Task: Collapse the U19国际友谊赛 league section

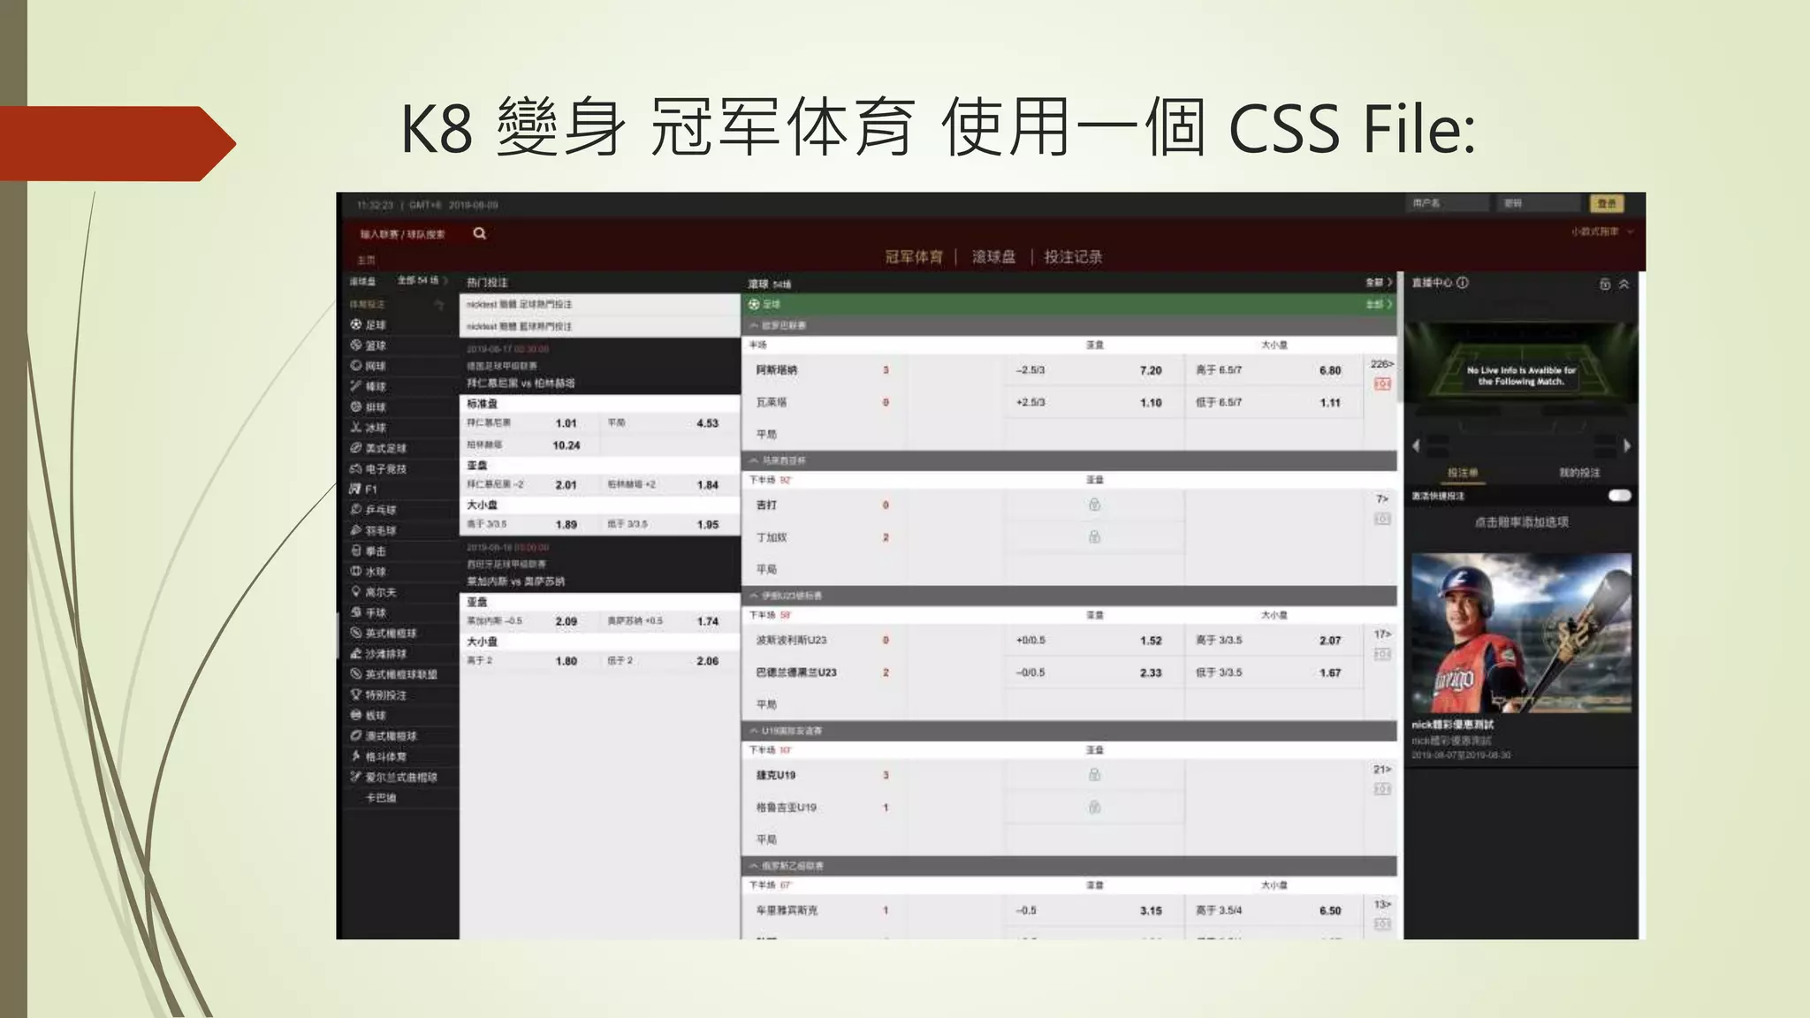Action: click(x=754, y=731)
